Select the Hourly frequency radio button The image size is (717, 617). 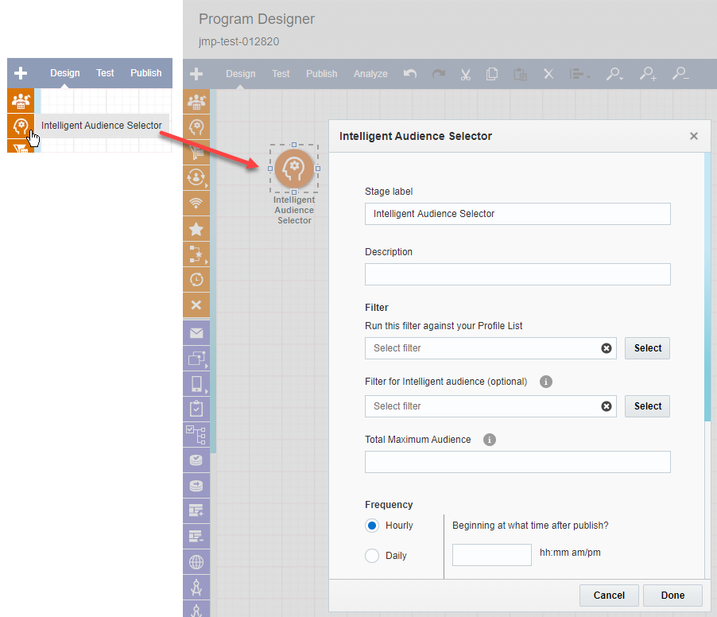[372, 526]
